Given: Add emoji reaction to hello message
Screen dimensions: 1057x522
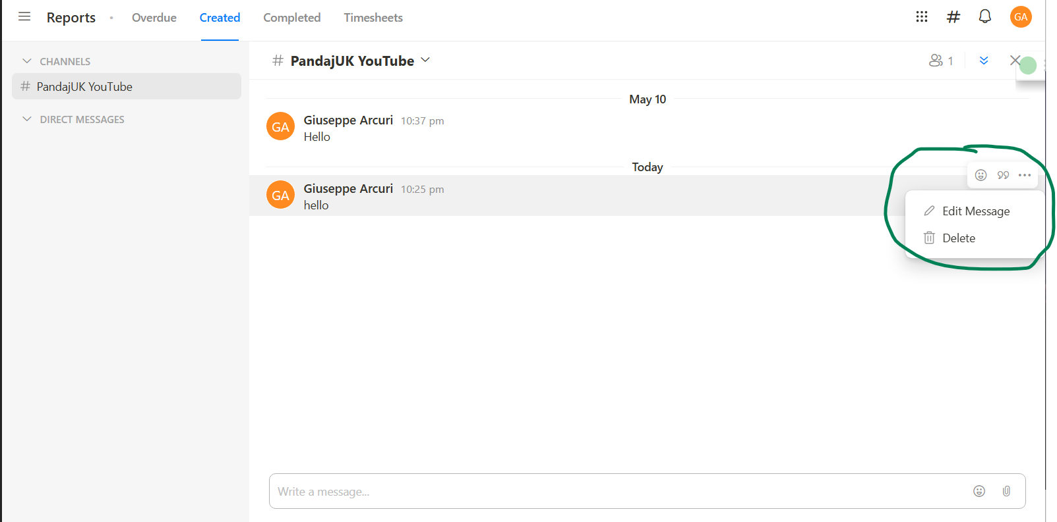Looking at the screenshot, I should (981, 175).
